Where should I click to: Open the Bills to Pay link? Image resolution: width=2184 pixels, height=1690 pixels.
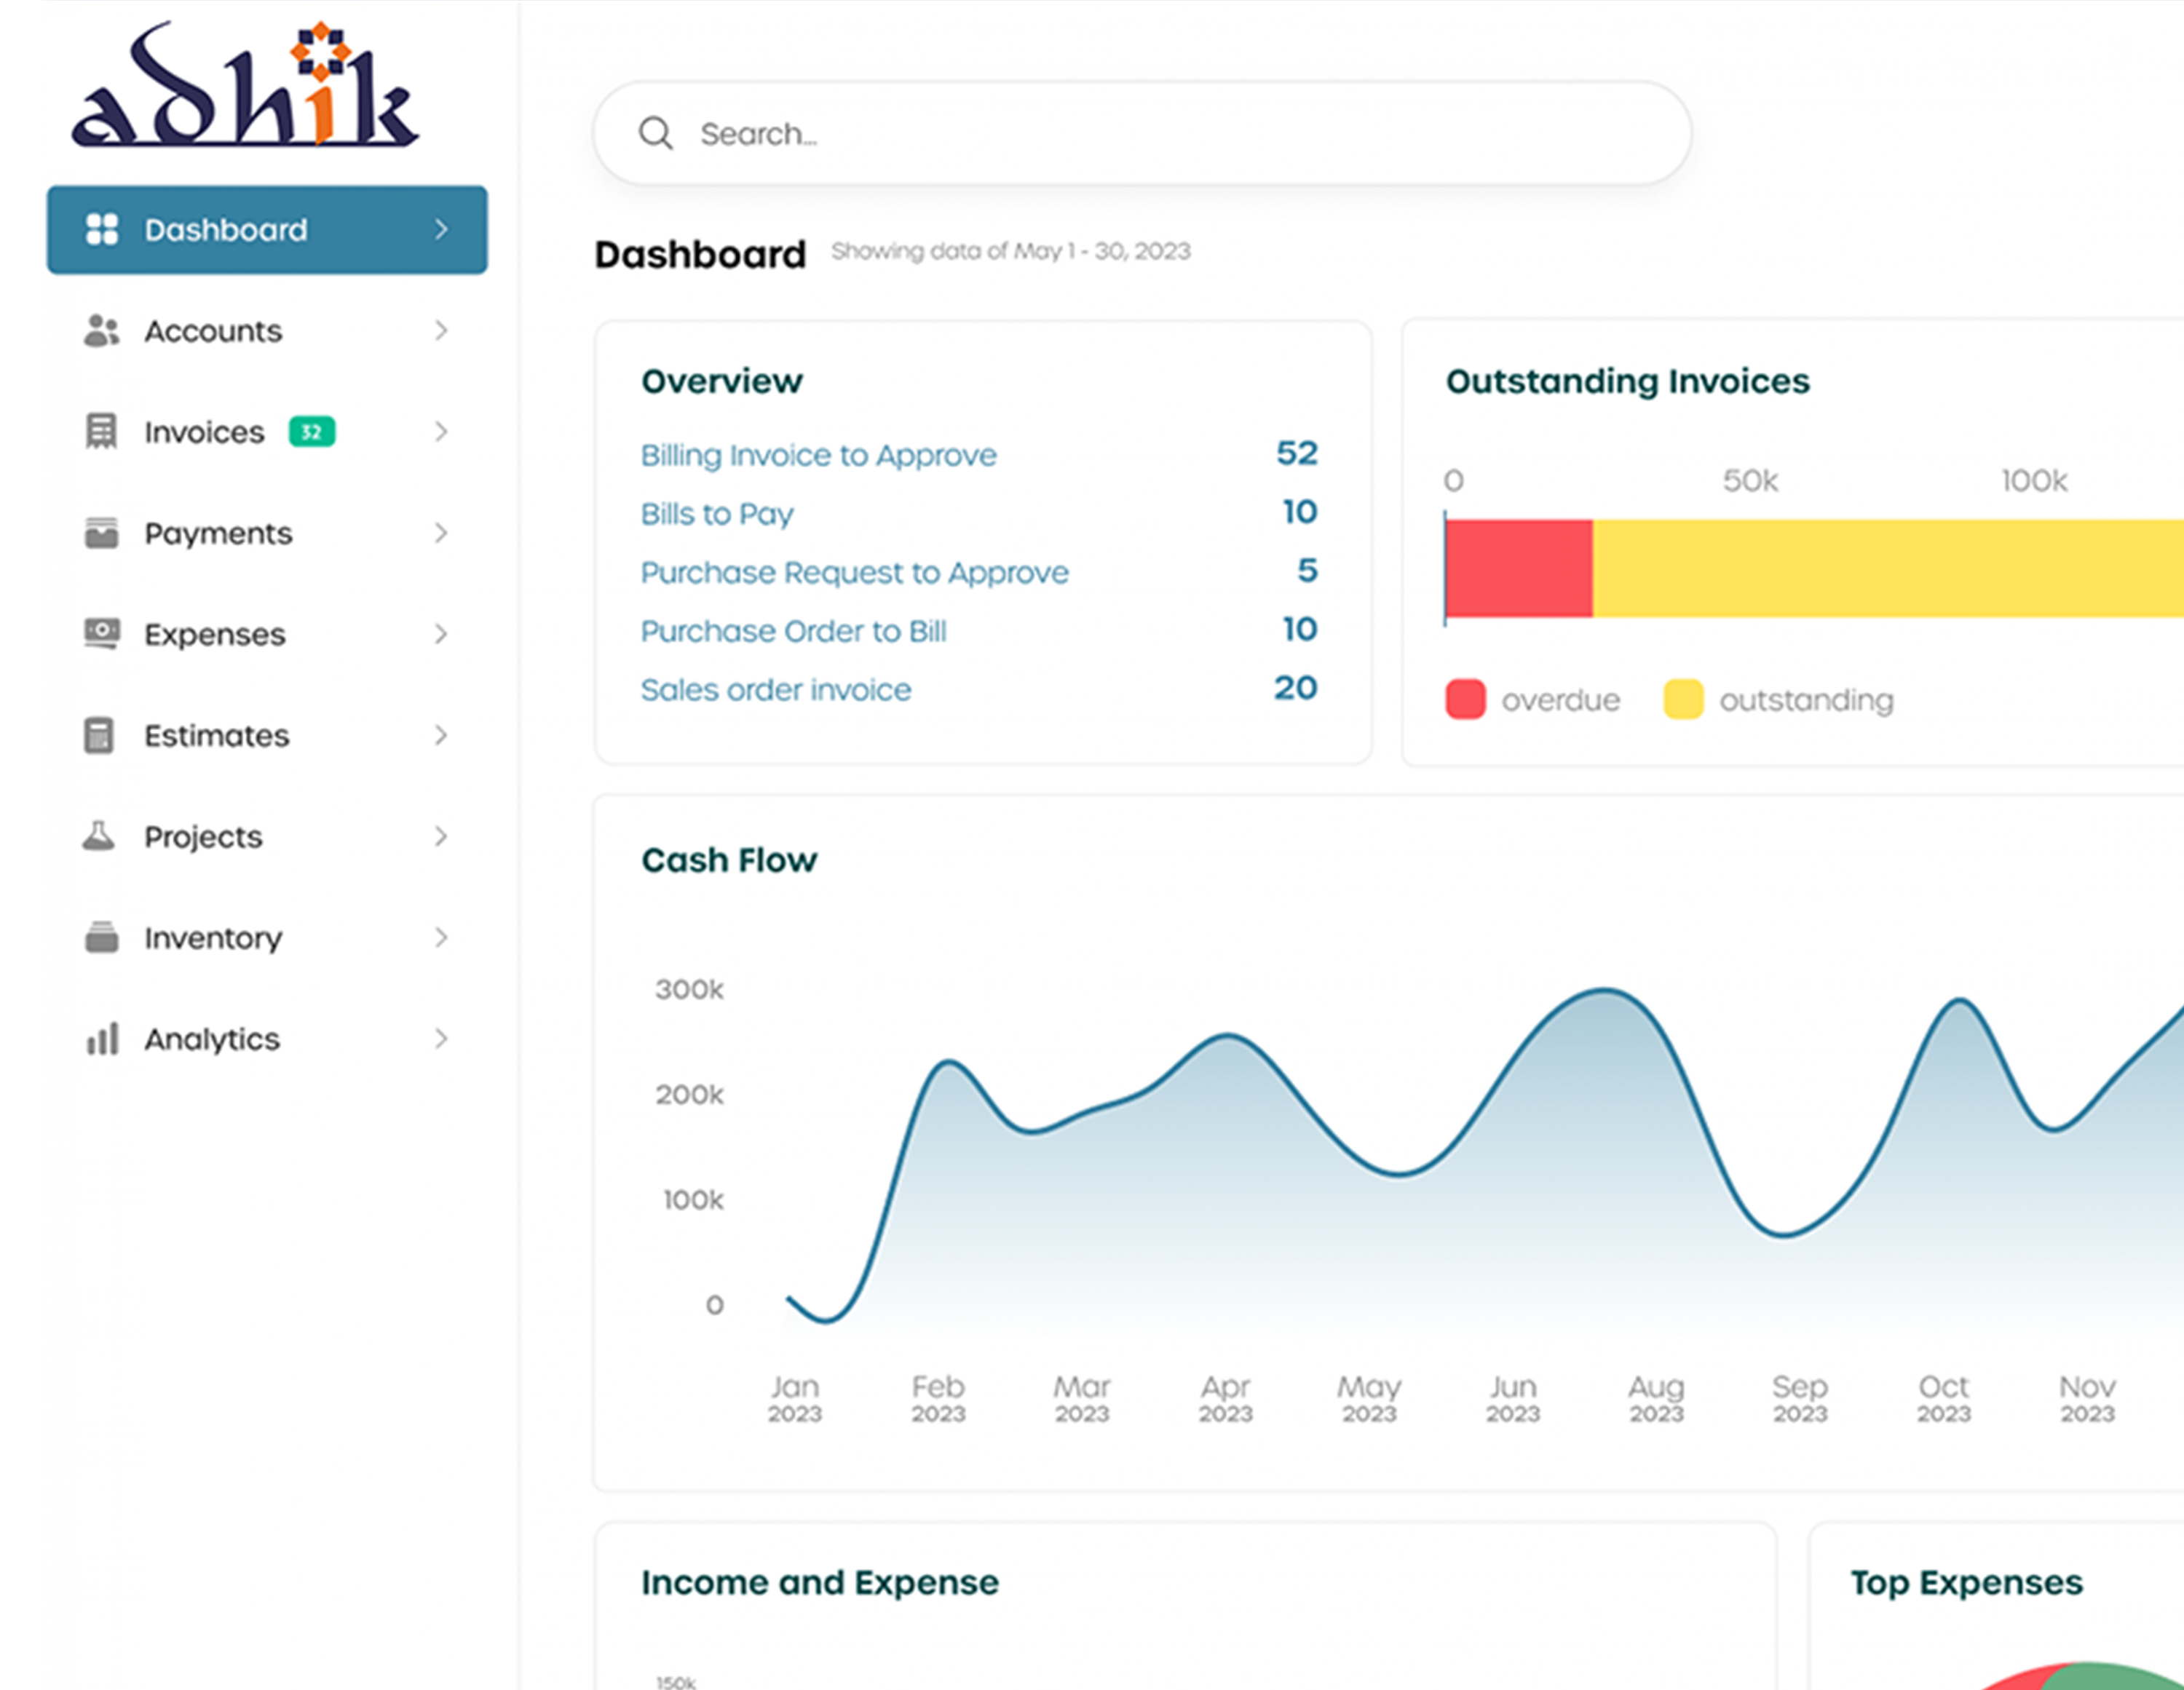[716, 514]
